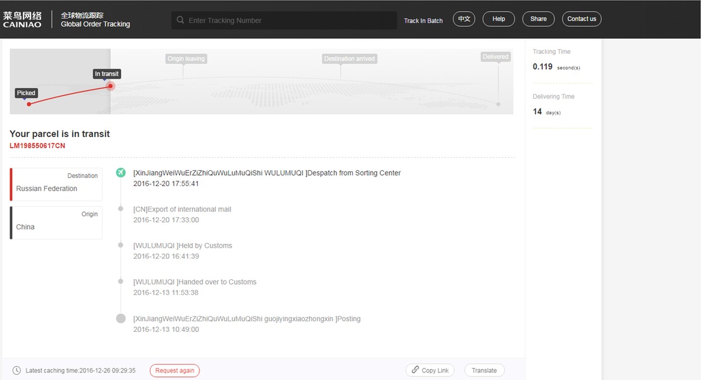Screen dimensions: 702x380
Task: Click Your parcel is in transit heading
Action: tap(60, 133)
